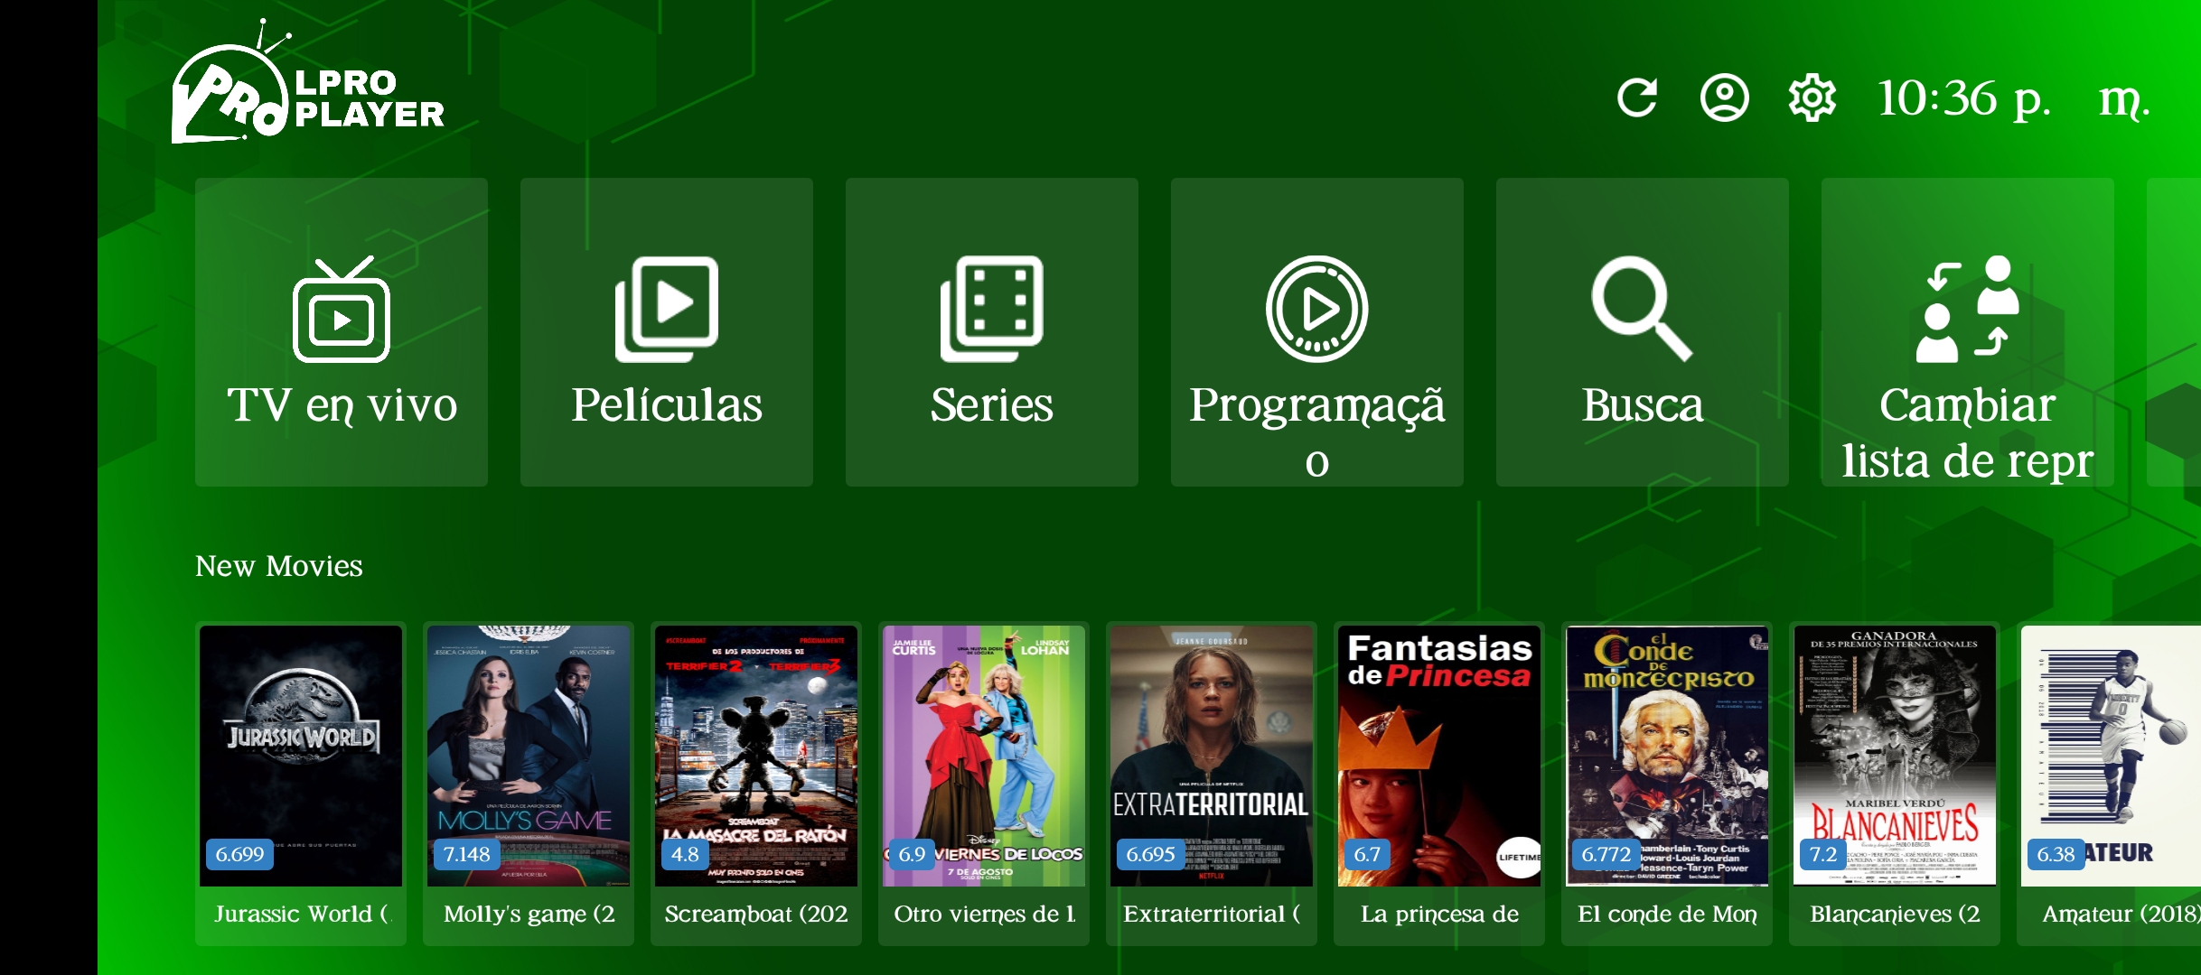Select the Series tile
2201x975 pixels.
pos(992,332)
